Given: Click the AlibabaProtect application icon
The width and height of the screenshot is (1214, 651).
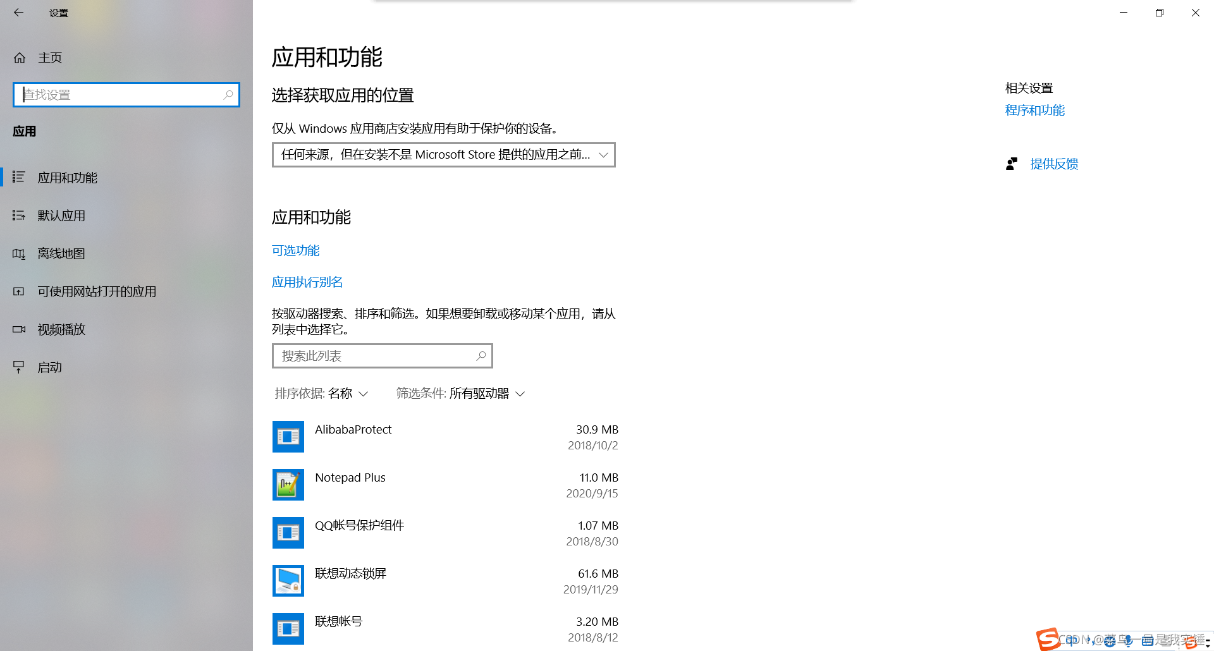Looking at the screenshot, I should click(x=288, y=437).
